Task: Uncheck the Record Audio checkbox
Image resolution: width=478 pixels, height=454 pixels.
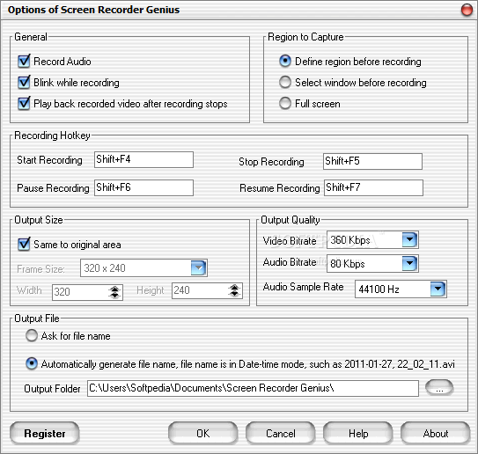Action: 24,62
